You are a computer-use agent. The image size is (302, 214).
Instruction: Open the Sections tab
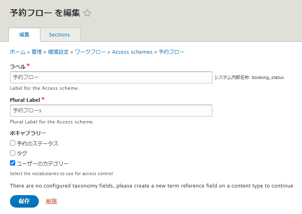(x=60, y=35)
